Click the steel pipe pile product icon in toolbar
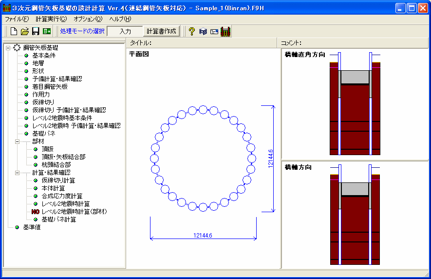 coord(225,31)
